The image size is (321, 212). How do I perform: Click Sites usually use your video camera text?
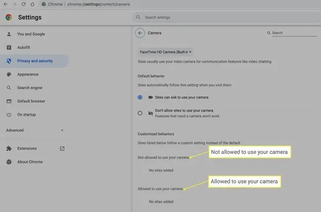(204, 62)
